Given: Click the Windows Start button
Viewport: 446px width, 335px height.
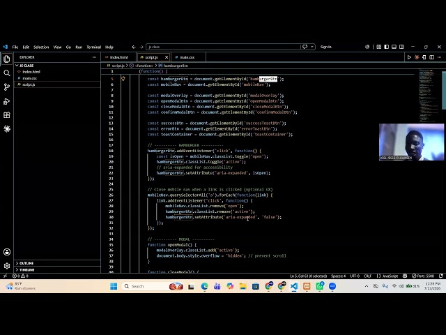Looking at the screenshot, I should point(114,286).
